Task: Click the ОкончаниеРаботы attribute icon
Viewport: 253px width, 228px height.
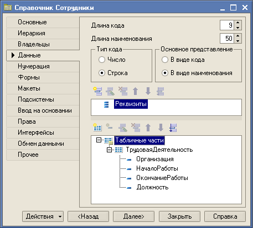Action: [x=129, y=178]
